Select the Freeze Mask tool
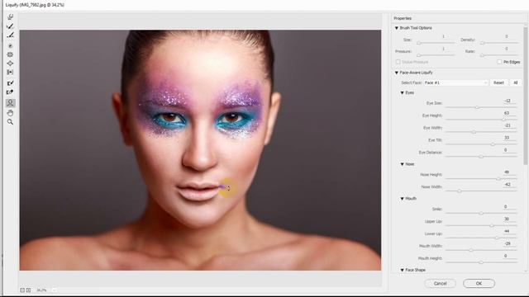This screenshot has width=529, height=297. click(x=10, y=82)
